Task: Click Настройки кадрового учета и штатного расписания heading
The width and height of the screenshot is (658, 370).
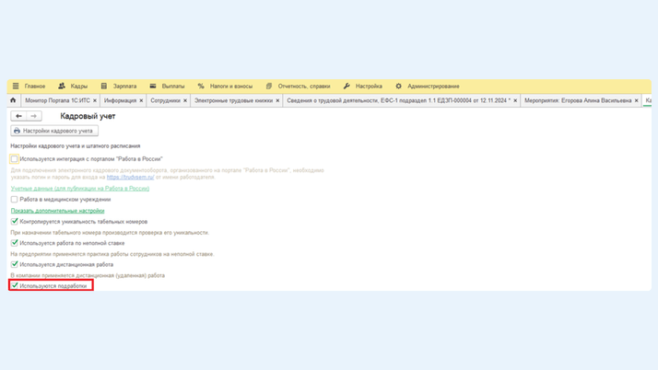Action: pyautogui.click(x=76, y=146)
